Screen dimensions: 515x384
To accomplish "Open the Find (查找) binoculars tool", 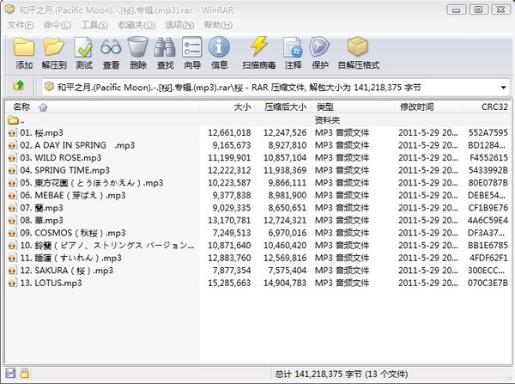I will (166, 51).
